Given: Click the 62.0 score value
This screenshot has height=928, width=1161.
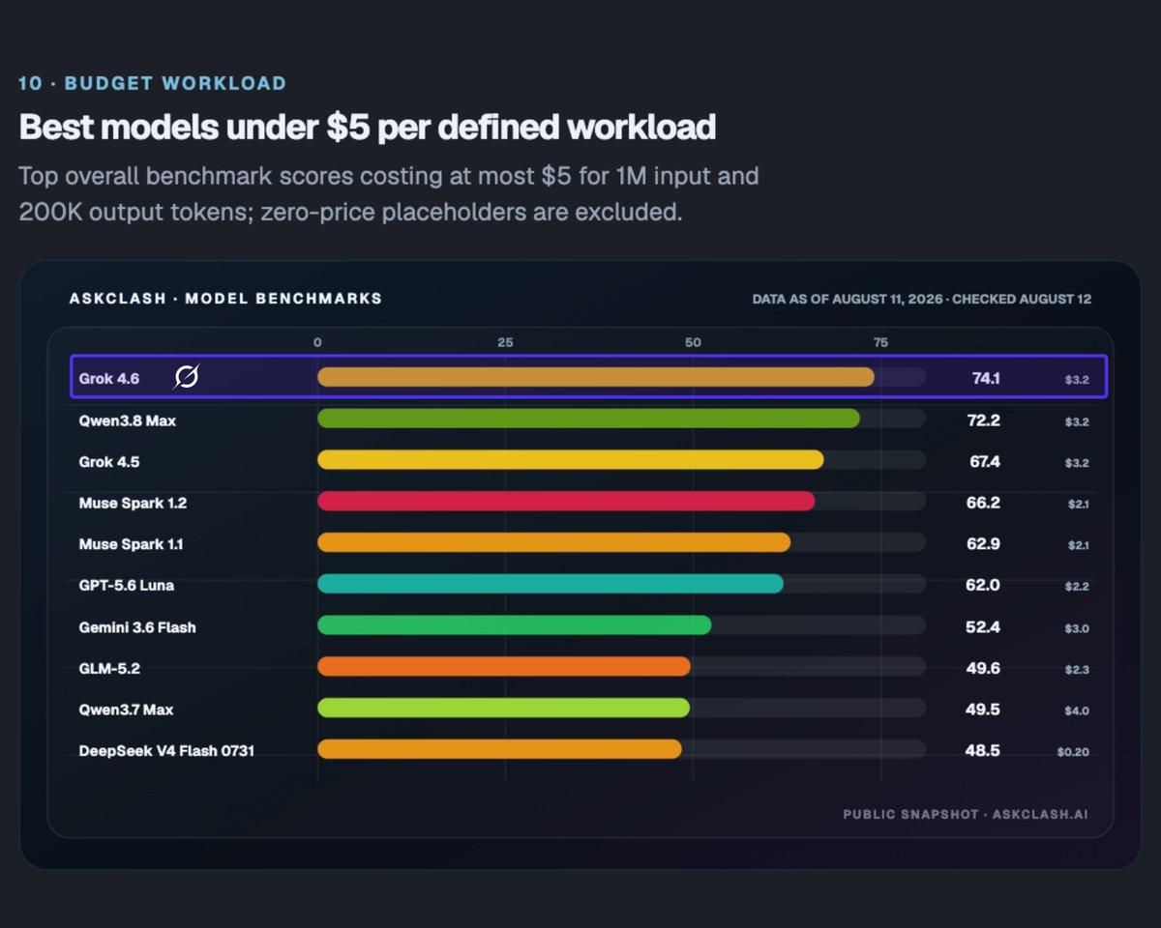Looking at the screenshot, I should tap(985, 585).
